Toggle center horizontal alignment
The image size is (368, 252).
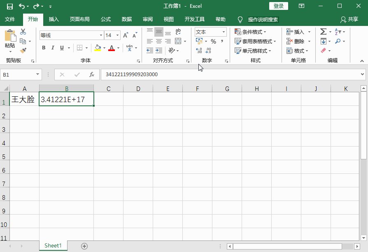(x=159, y=41)
